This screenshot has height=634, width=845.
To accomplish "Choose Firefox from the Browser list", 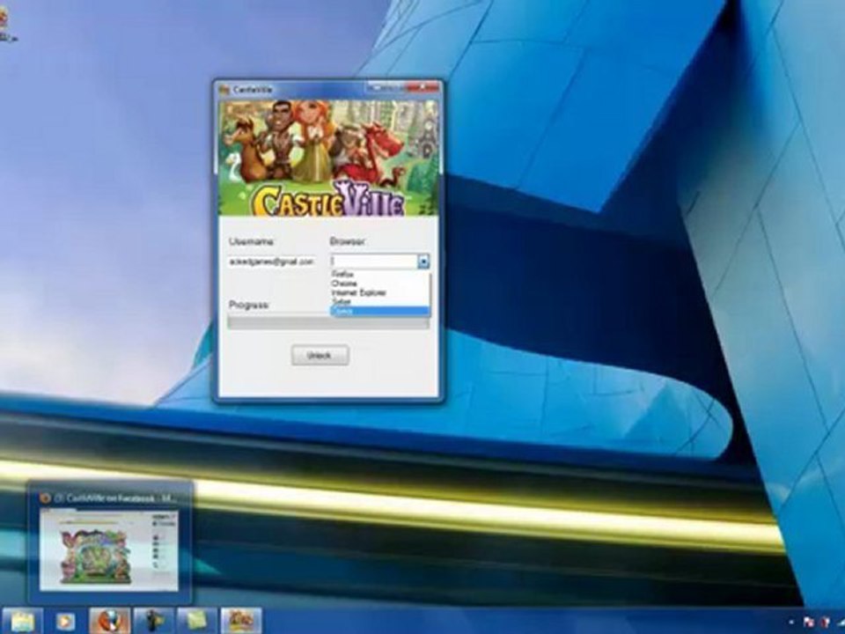I will pyautogui.click(x=380, y=275).
